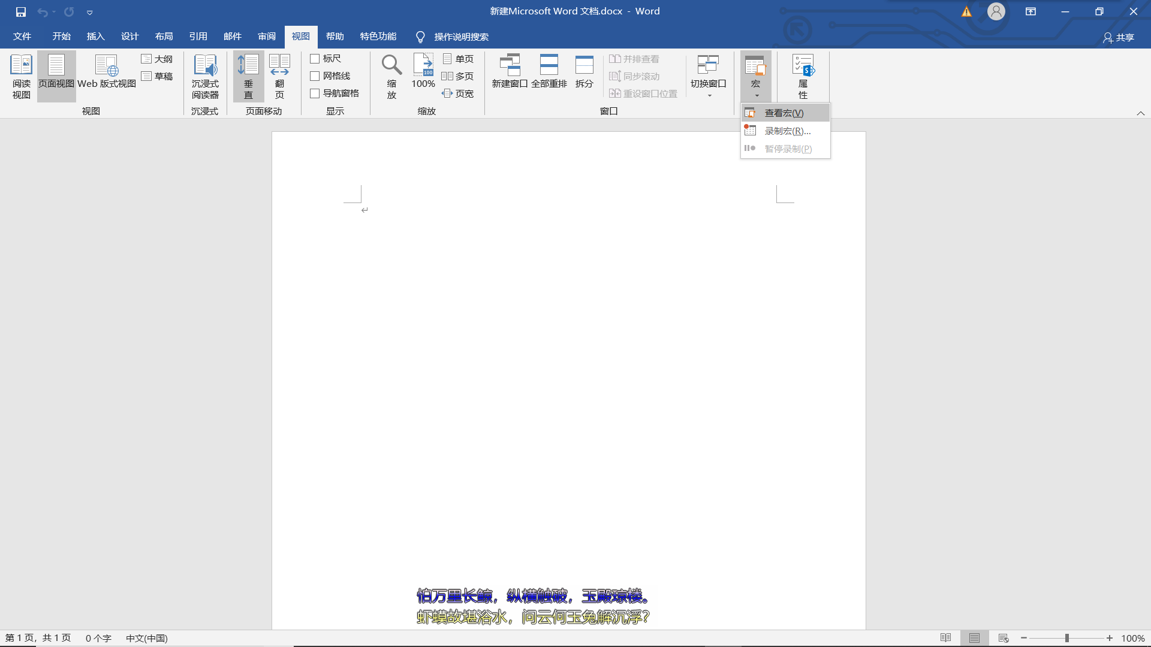Collapse the Macros dropdown button
The image size is (1151, 647).
[x=755, y=76]
